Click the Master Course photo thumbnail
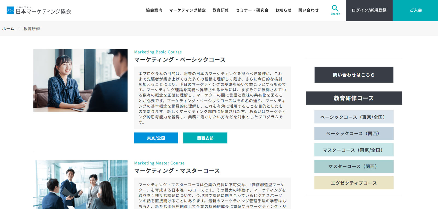The width and height of the screenshot is (438, 209). pos(80,185)
